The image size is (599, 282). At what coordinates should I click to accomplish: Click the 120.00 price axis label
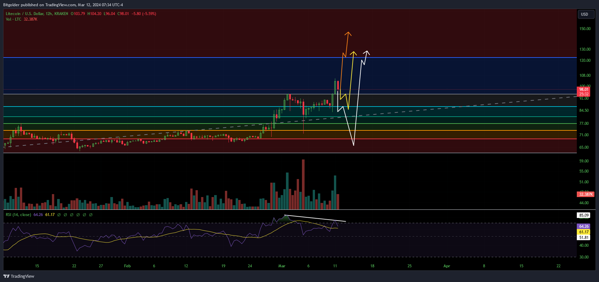click(x=585, y=60)
